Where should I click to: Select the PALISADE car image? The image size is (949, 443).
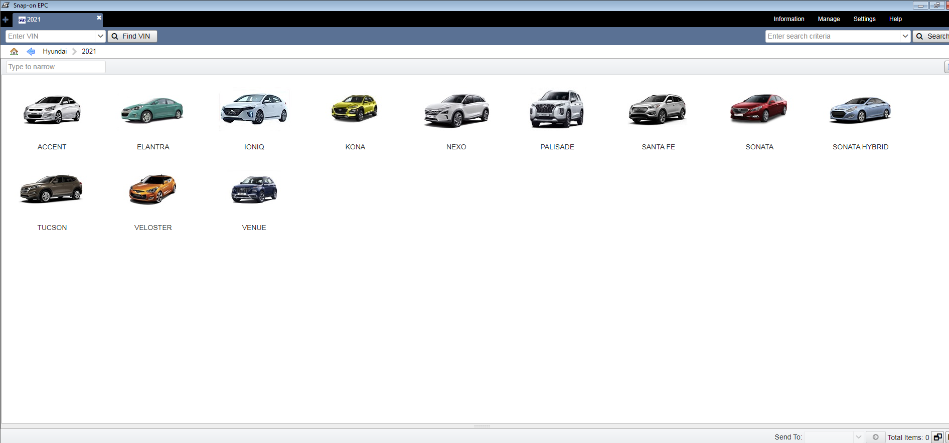[x=557, y=109]
